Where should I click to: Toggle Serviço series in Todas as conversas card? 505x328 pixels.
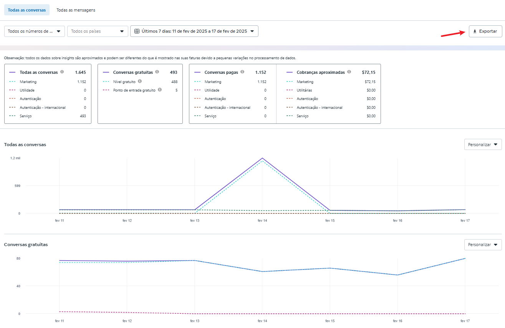[x=25, y=116]
